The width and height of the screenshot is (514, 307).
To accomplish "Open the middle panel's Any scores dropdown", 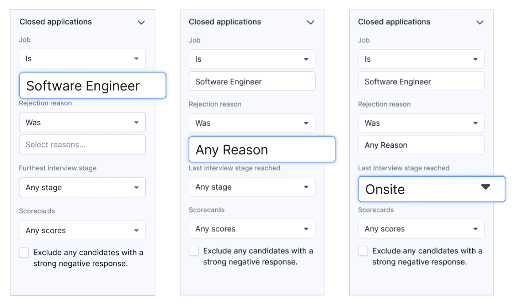I will pyautogui.click(x=252, y=229).
